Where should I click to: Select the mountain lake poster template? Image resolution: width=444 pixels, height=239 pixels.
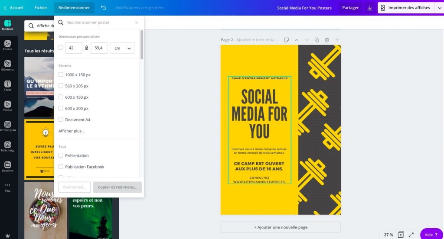coord(39,87)
